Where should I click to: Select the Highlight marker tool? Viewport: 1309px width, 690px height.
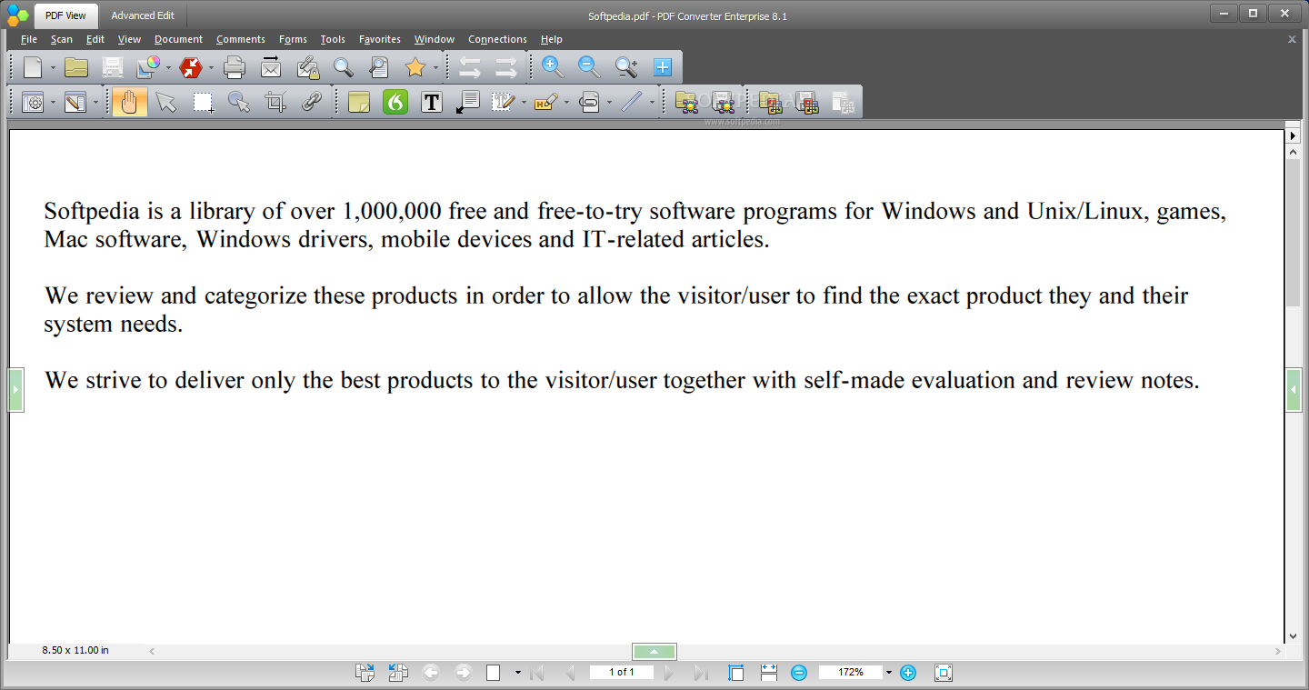tap(545, 102)
